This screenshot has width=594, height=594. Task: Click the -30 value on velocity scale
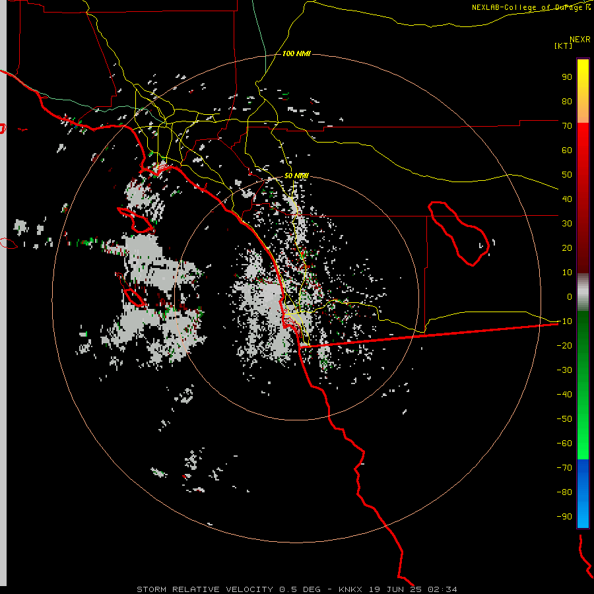tap(564, 370)
